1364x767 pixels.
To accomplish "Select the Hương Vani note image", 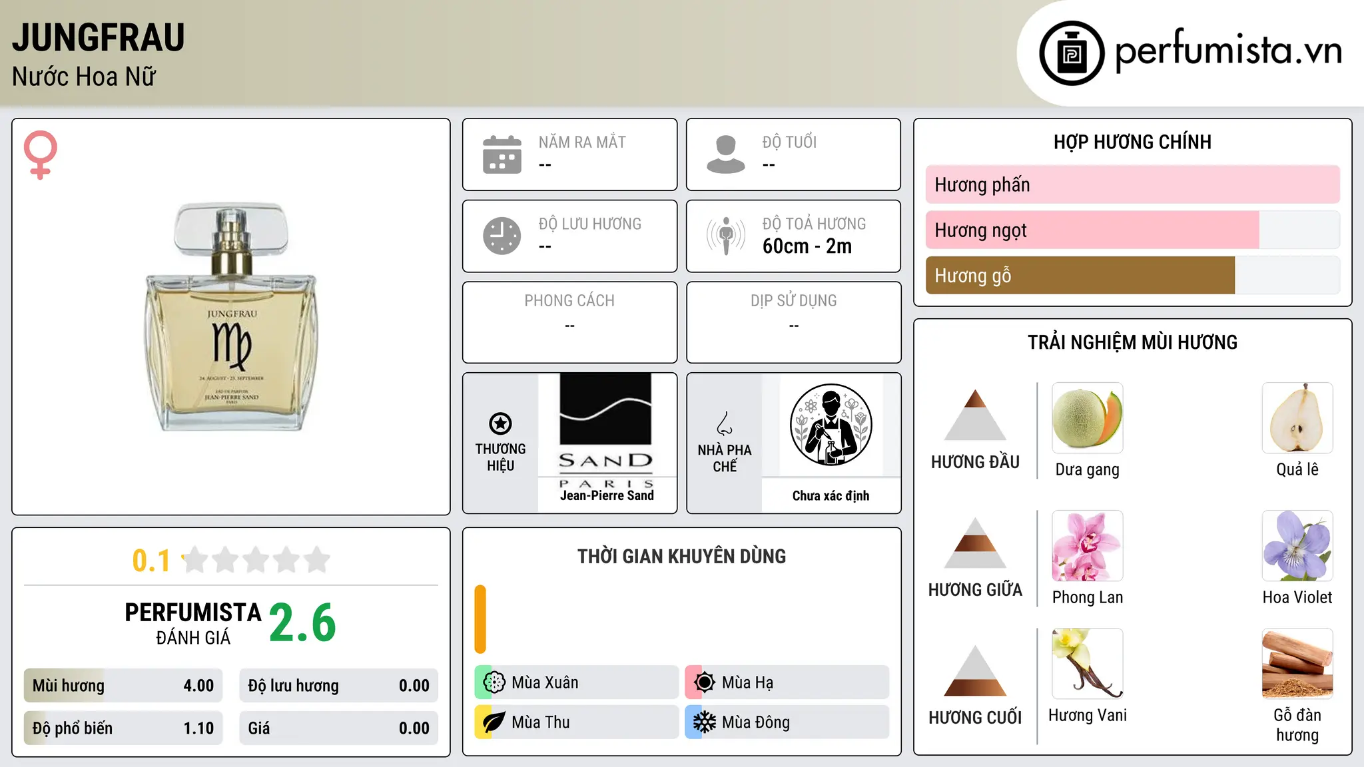I will click(x=1088, y=664).
